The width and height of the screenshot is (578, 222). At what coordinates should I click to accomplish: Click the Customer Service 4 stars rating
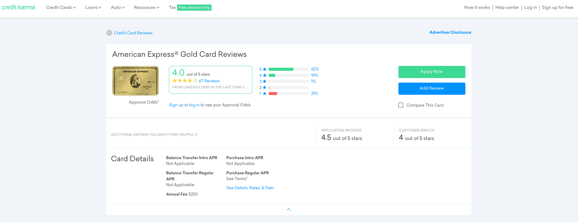pyautogui.click(x=416, y=138)
